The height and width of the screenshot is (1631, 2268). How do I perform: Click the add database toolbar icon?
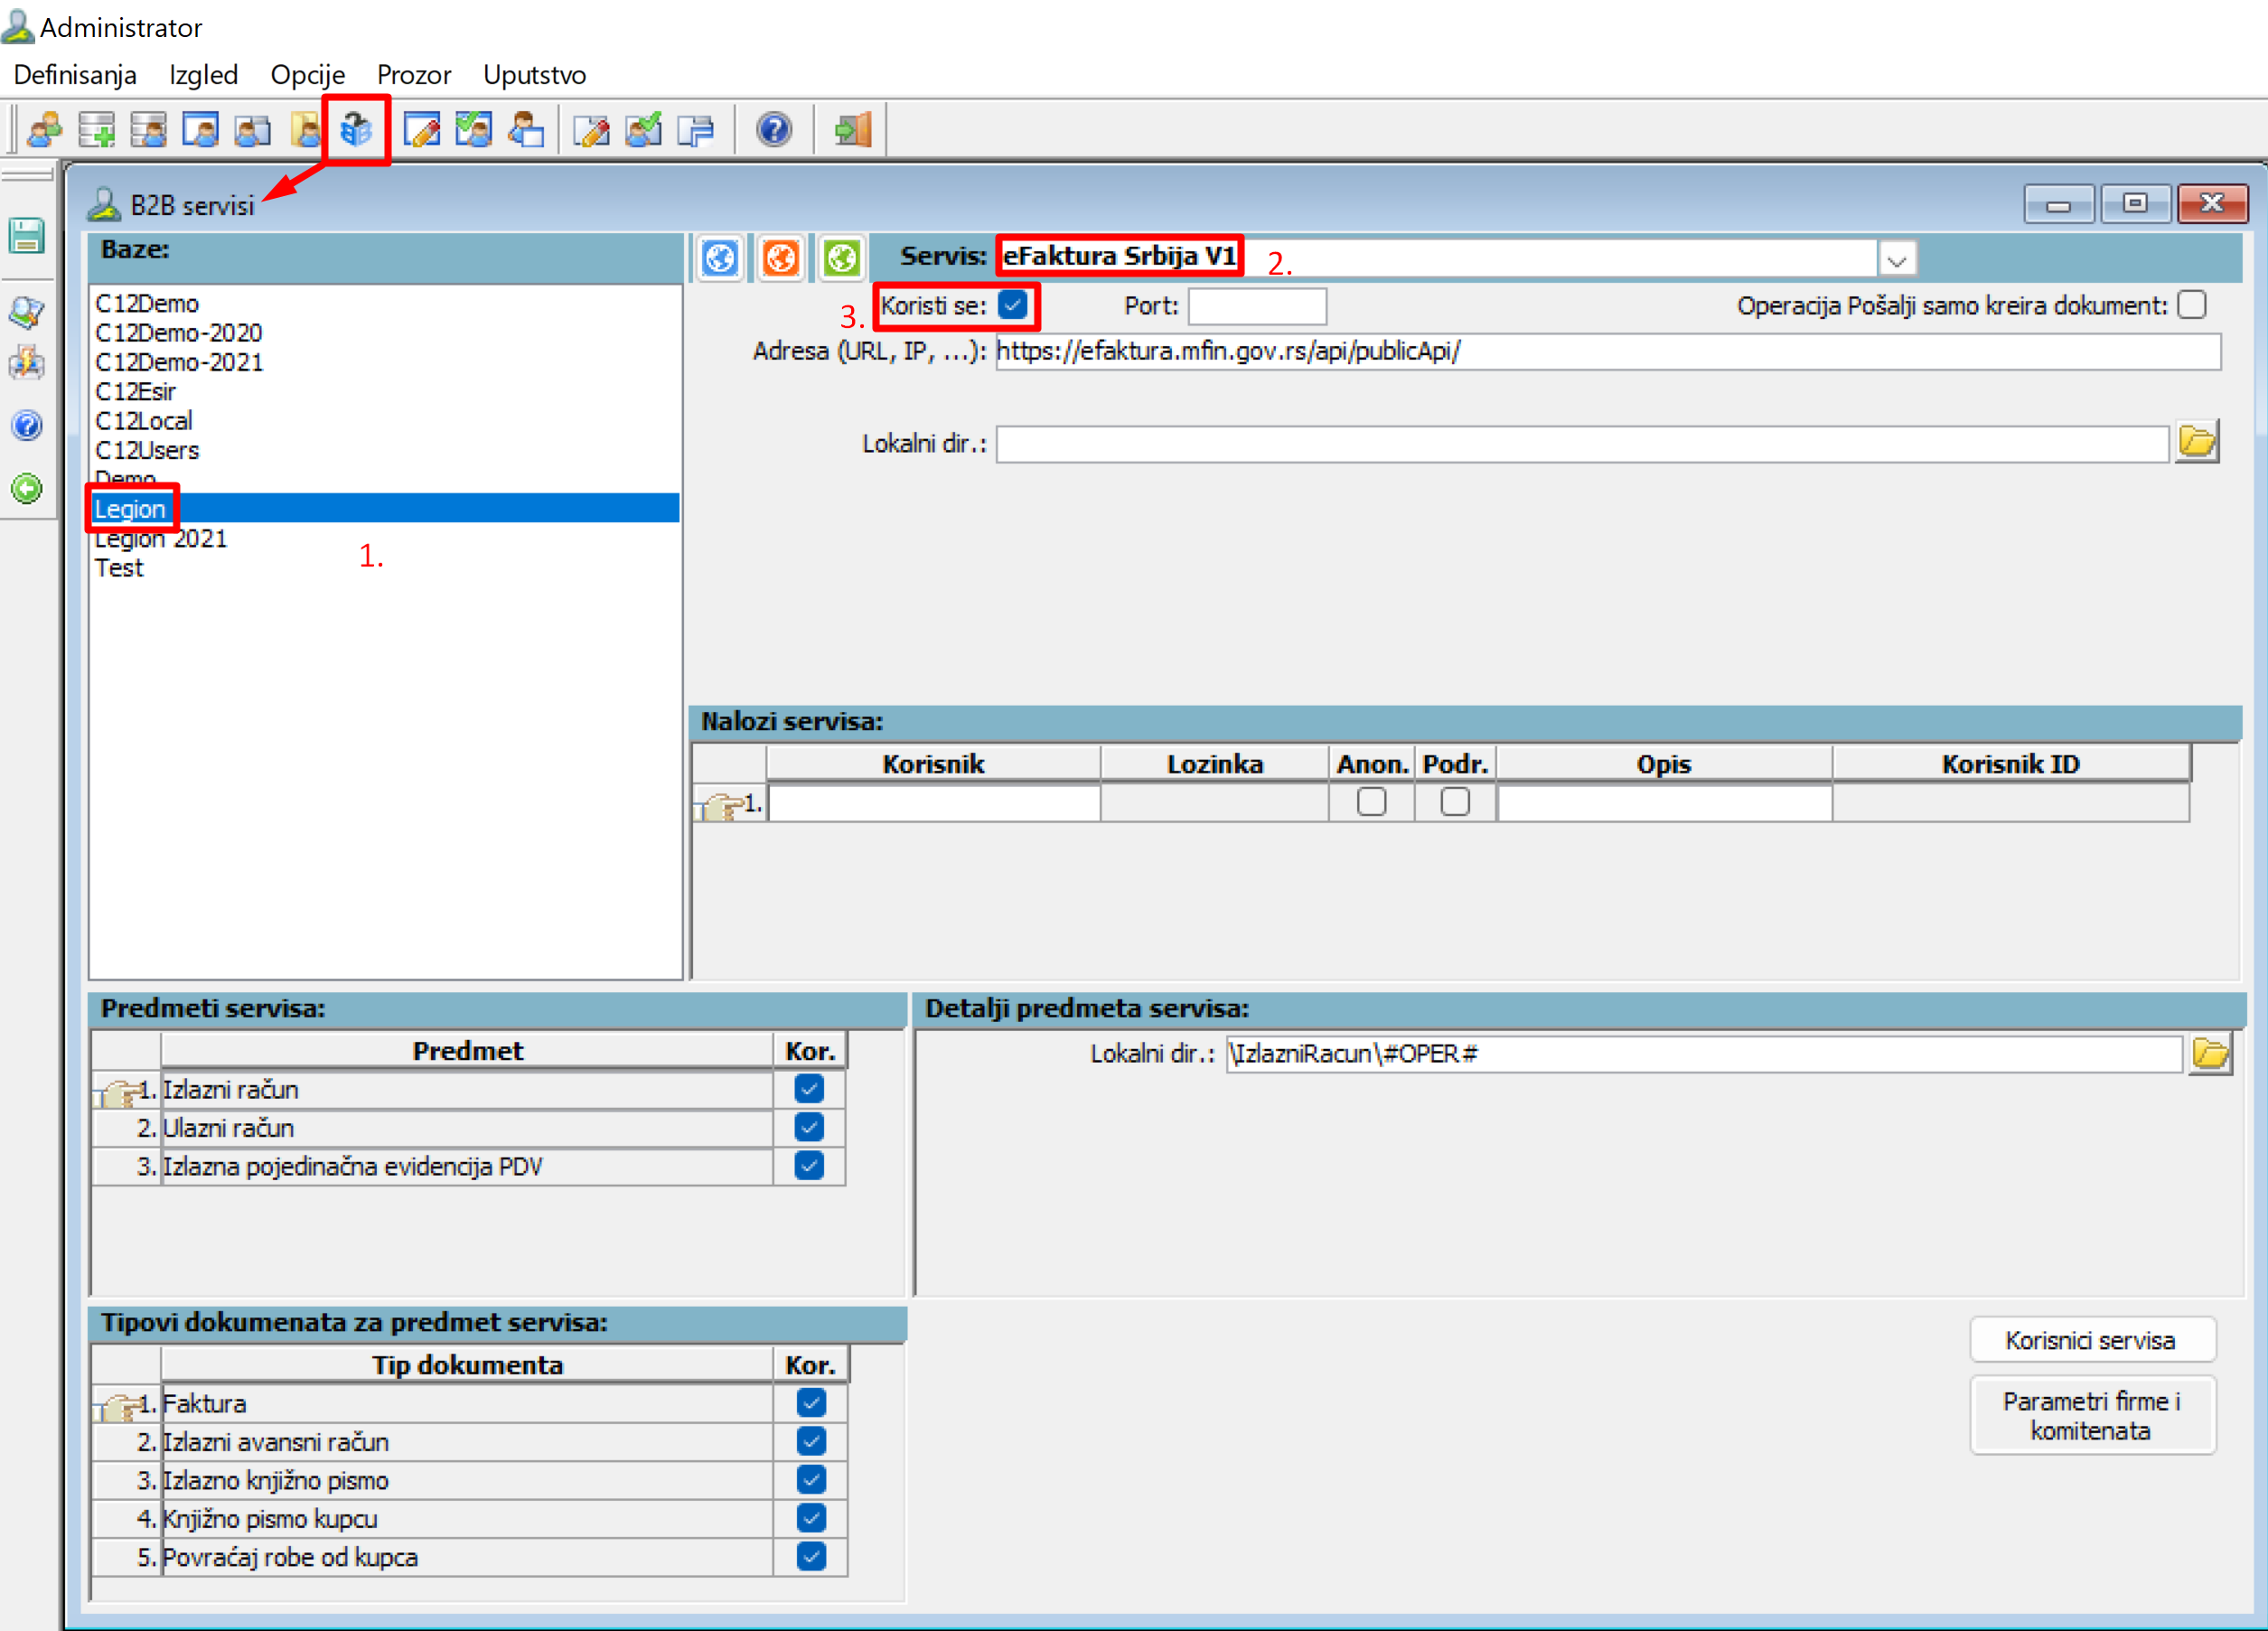tap(97, 130)
